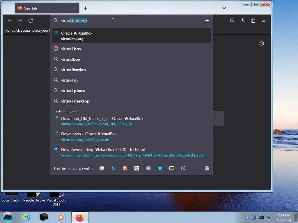Search History via the clock icon
This screenshot has width=298, height=223.
click(x=183, y=168)
